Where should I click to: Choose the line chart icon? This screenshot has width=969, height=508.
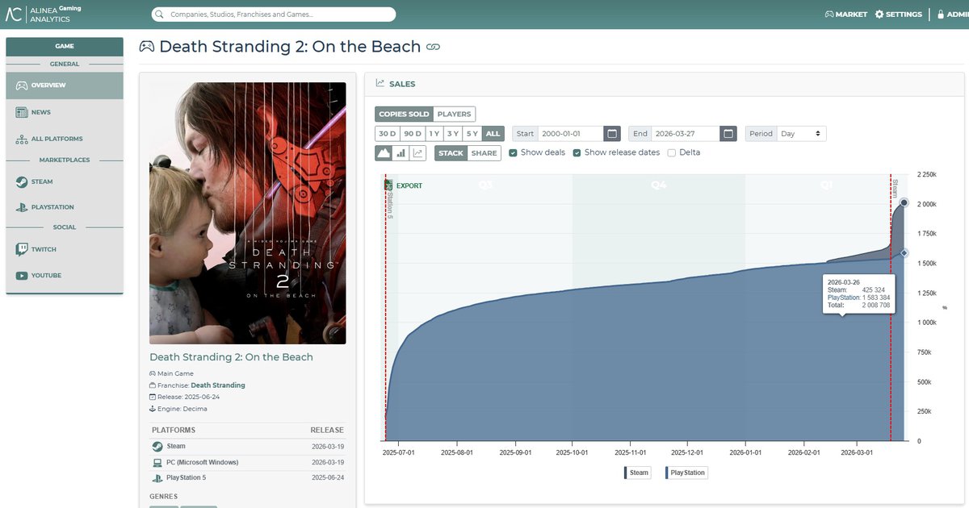click(x=417, y=153)
